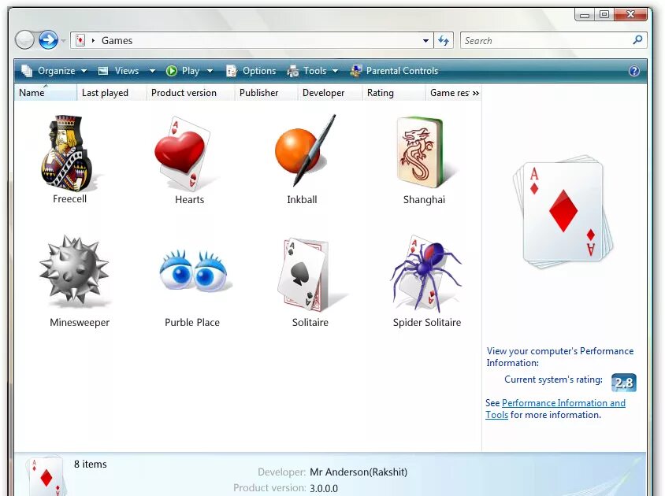Maximize the Games window
Image resolution: width=665 pixels, height=496 pixels.
coord(604,14)
